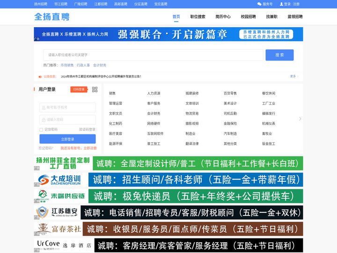The image size is (337, 253).
Task: Open the 销售 job category
Action: (x=112, y=93)
